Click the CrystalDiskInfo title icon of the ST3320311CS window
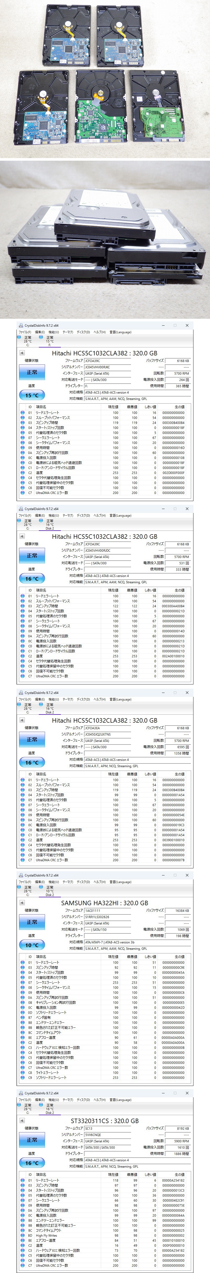Viewport: 210px width, 1273px height. pyautogui.click(x=21, y=1093)
